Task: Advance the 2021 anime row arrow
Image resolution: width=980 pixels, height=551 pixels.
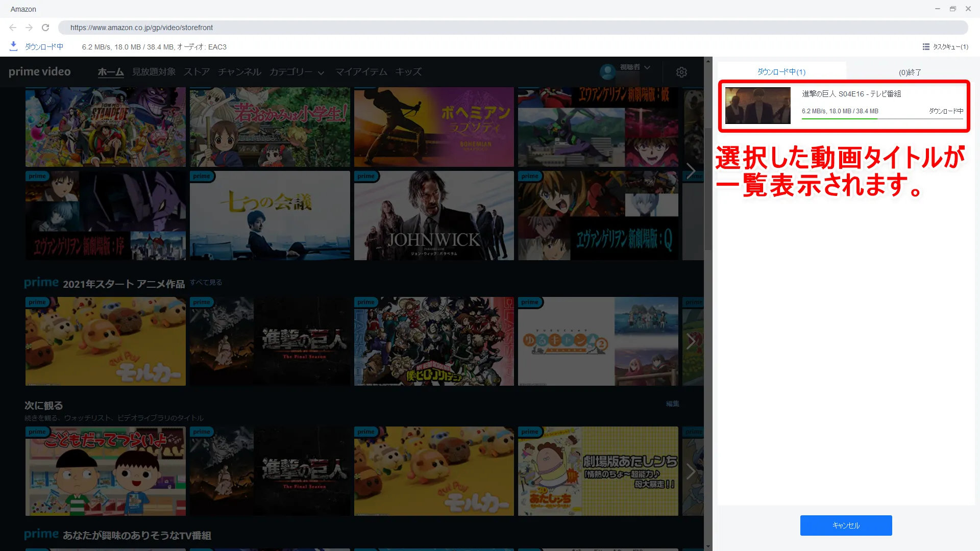Action: tap(691, 341)
